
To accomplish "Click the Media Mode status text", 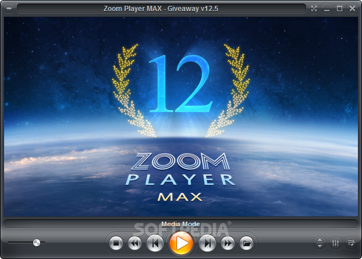I will tap(181, 224).
